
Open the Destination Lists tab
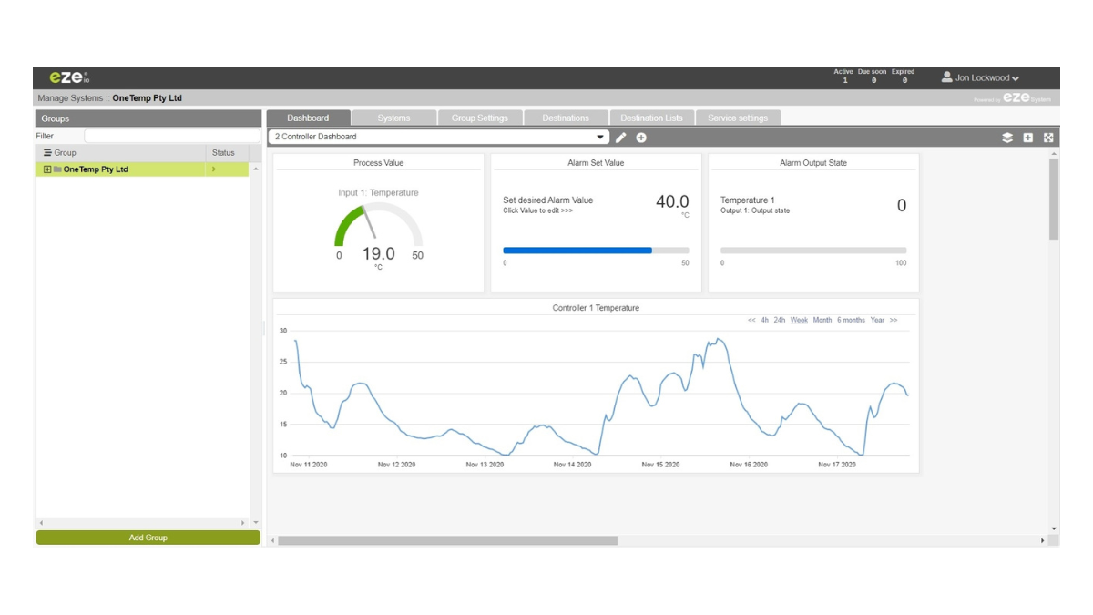click(x=651, y=118)
